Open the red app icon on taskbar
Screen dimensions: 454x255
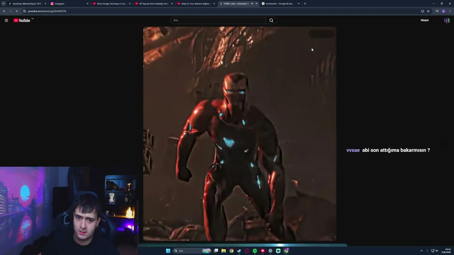262,251
